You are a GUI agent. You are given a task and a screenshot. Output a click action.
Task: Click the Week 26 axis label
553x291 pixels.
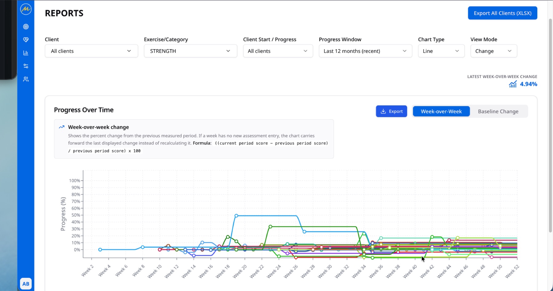tap(291, 271)
